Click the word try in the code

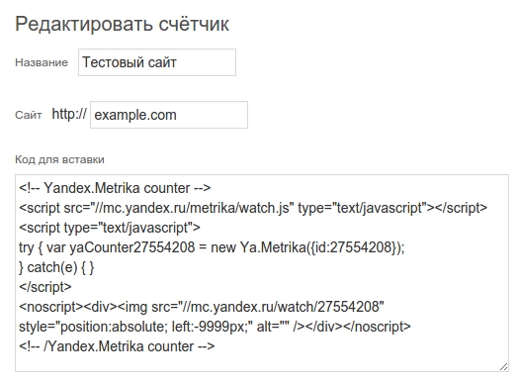(x=27, y=247)
